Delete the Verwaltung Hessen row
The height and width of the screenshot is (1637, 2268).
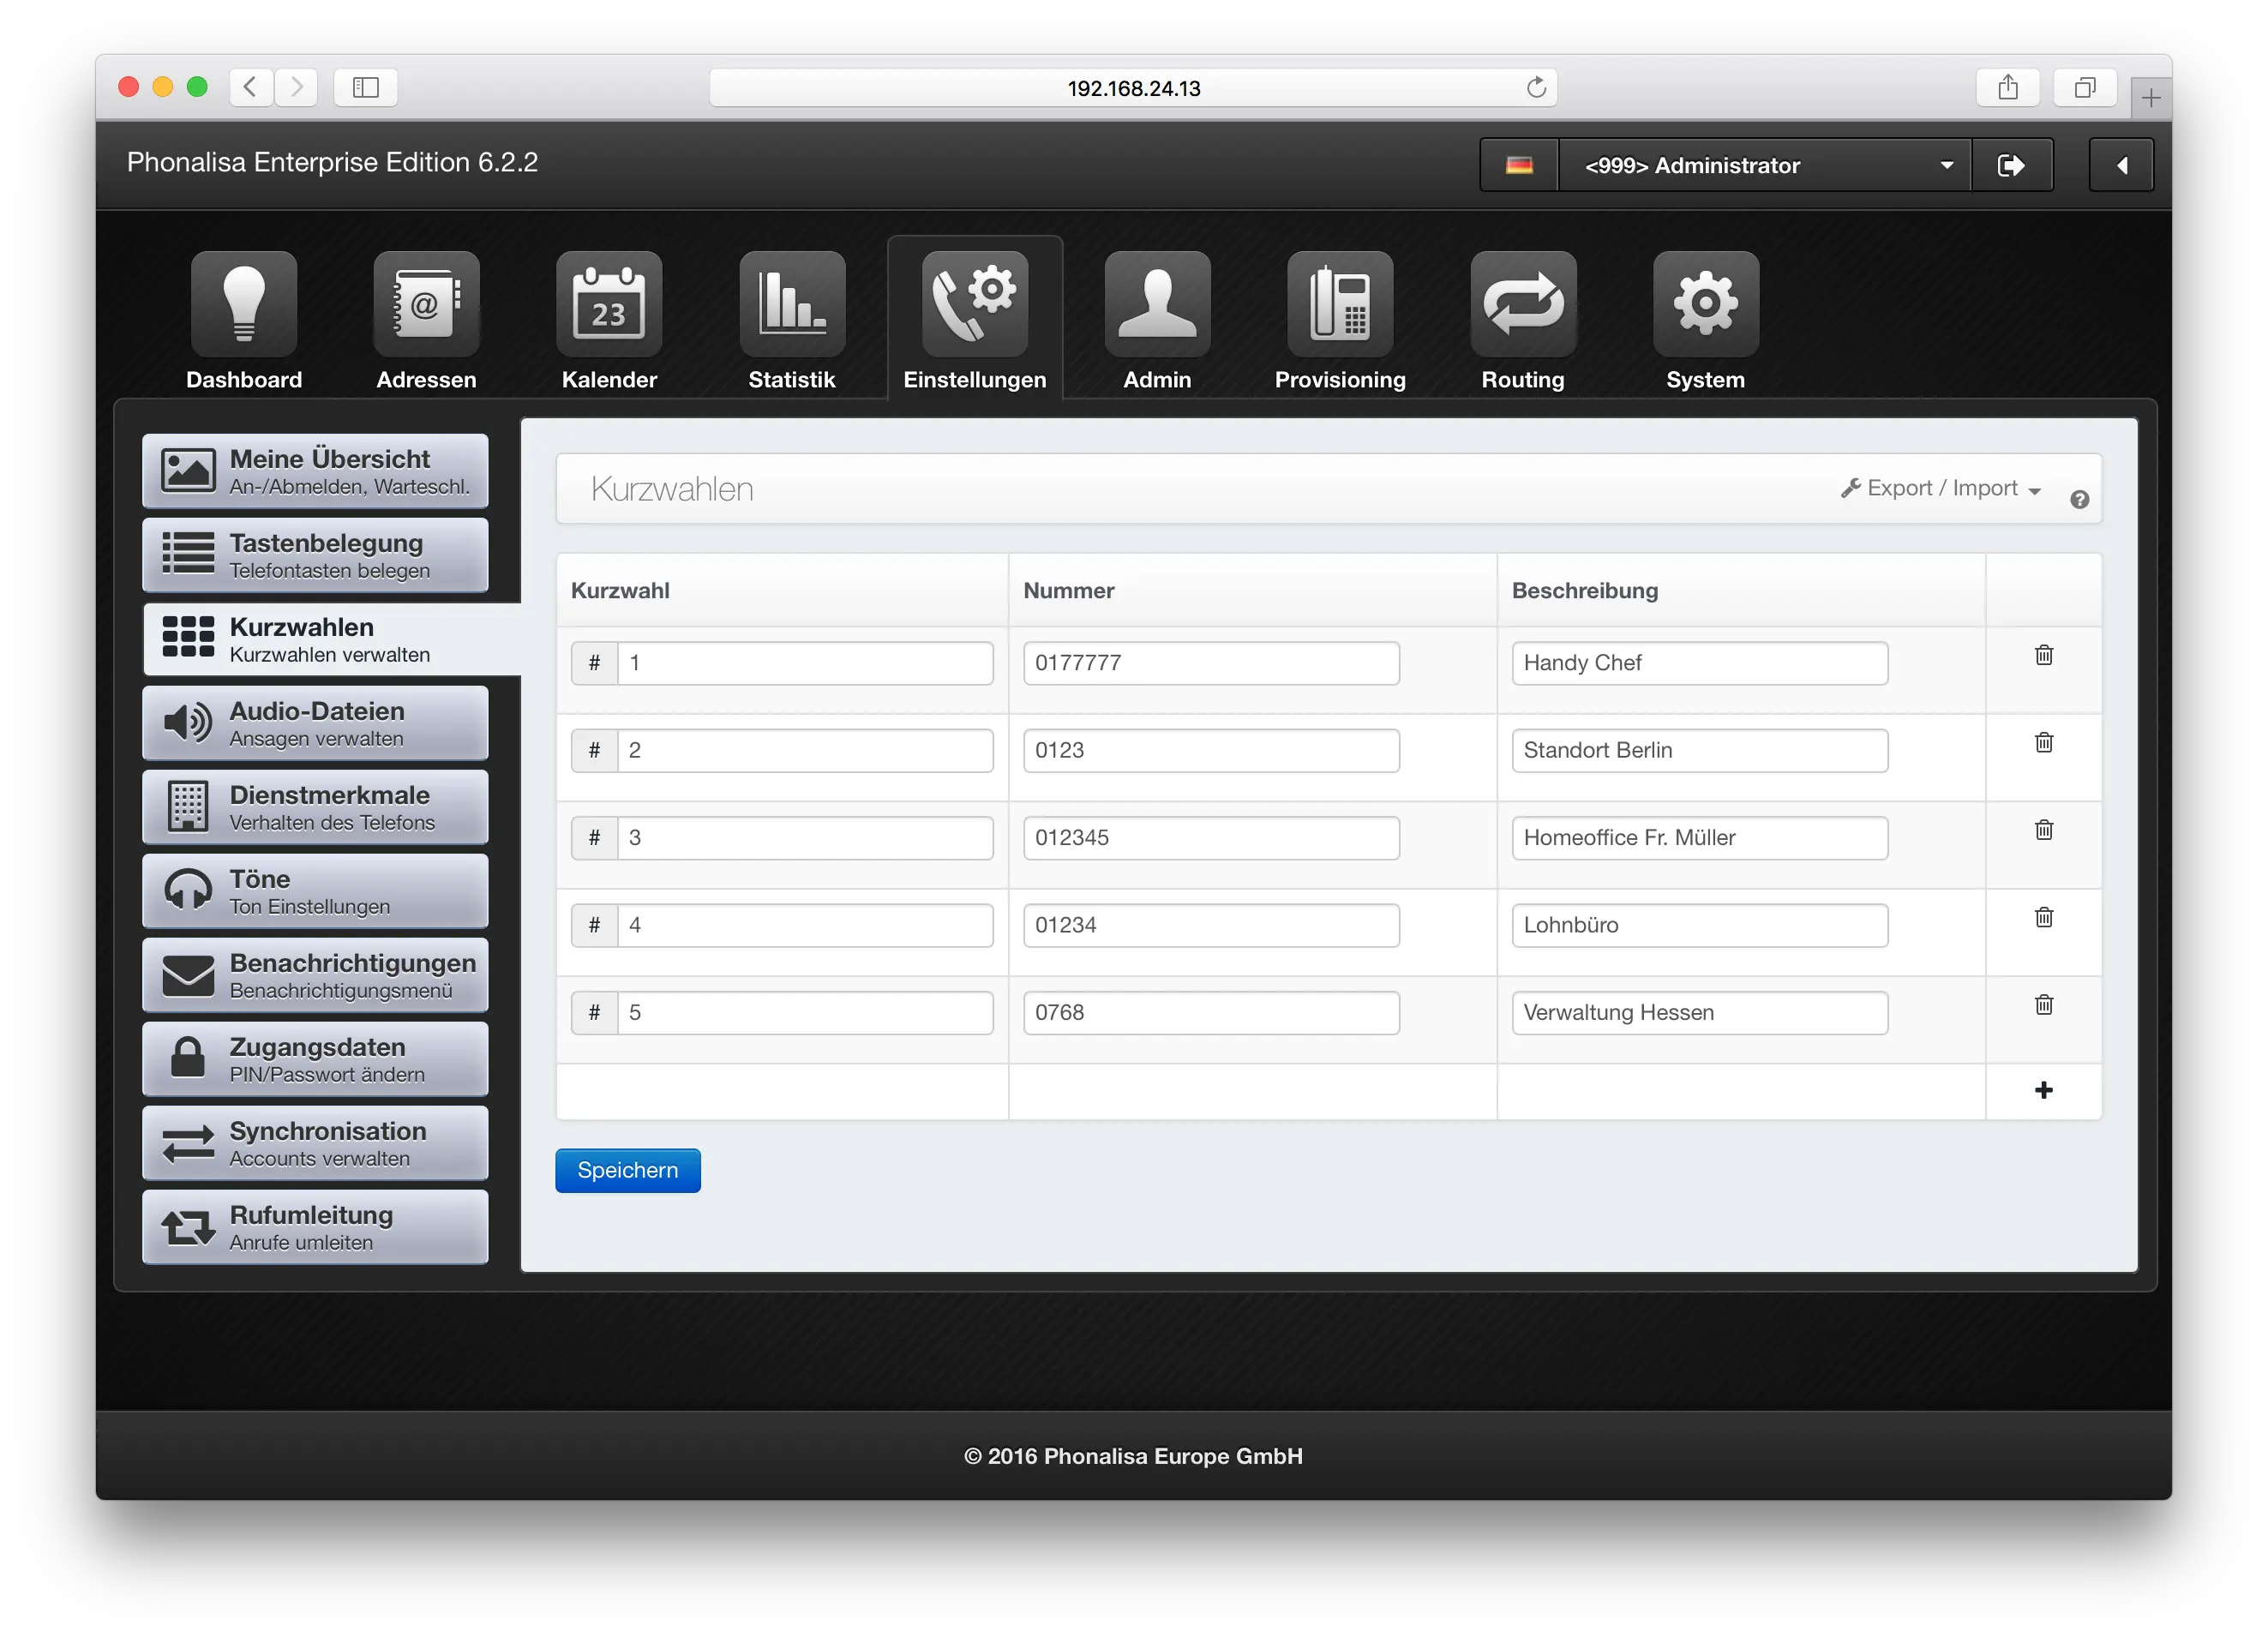click(2044, 1004)
